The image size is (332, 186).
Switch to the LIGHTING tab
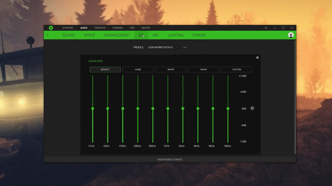click(x=176, y=35)
